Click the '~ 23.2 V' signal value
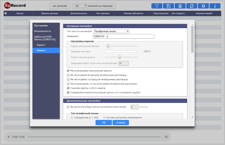Image resolution: width=225 pixels, height=145 pixels. pyautogui.click(x=147, y=51)
